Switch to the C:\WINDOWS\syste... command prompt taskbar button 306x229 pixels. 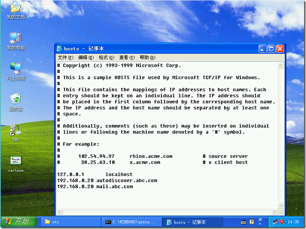point(132,222)
